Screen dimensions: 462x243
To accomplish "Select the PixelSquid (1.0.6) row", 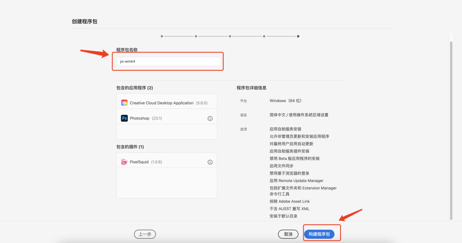I will coord(167,161).
